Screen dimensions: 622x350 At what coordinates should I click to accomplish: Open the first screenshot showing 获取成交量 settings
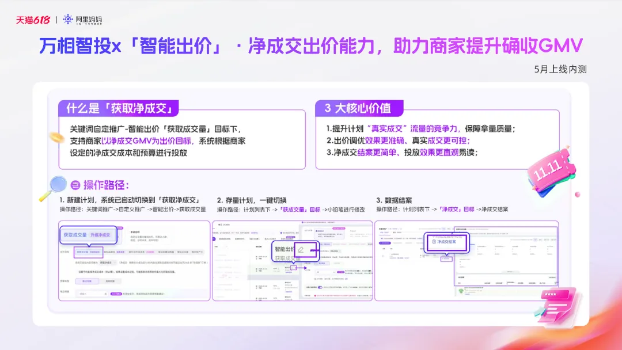134,261
